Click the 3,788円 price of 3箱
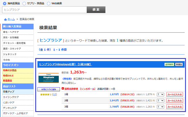The image size is (188, 117). tap(114, 107)
